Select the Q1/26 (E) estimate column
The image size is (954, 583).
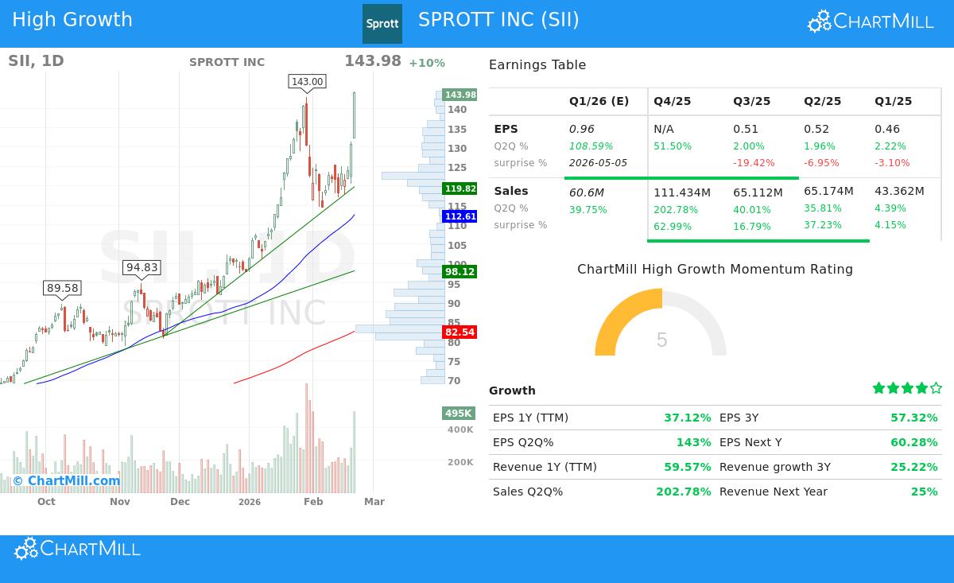[599, 101]
